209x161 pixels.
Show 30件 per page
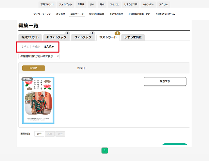[50, 134]
